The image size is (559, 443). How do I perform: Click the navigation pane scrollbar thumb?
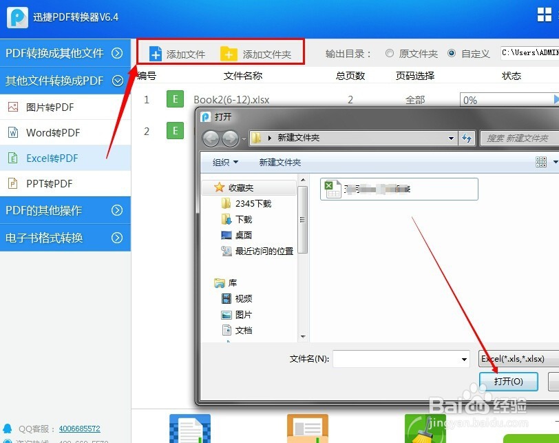303,219
